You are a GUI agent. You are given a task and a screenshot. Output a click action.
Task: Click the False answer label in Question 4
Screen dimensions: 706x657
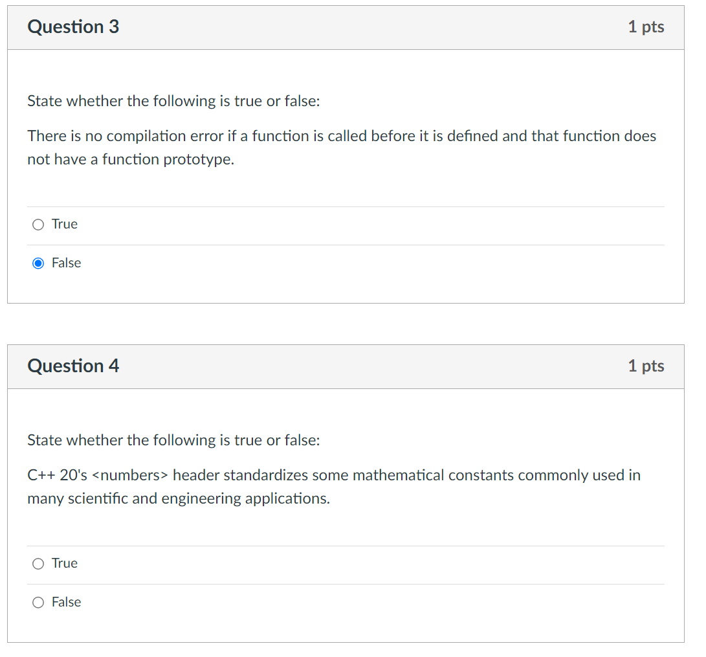[x=66, y=602]
